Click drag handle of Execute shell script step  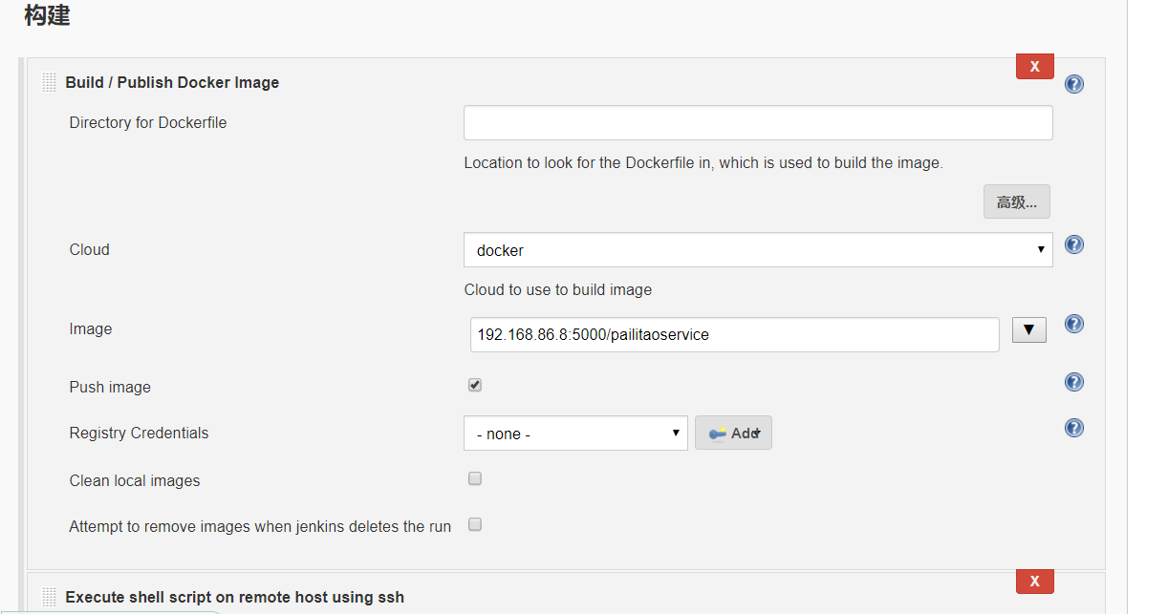point(50,597)
